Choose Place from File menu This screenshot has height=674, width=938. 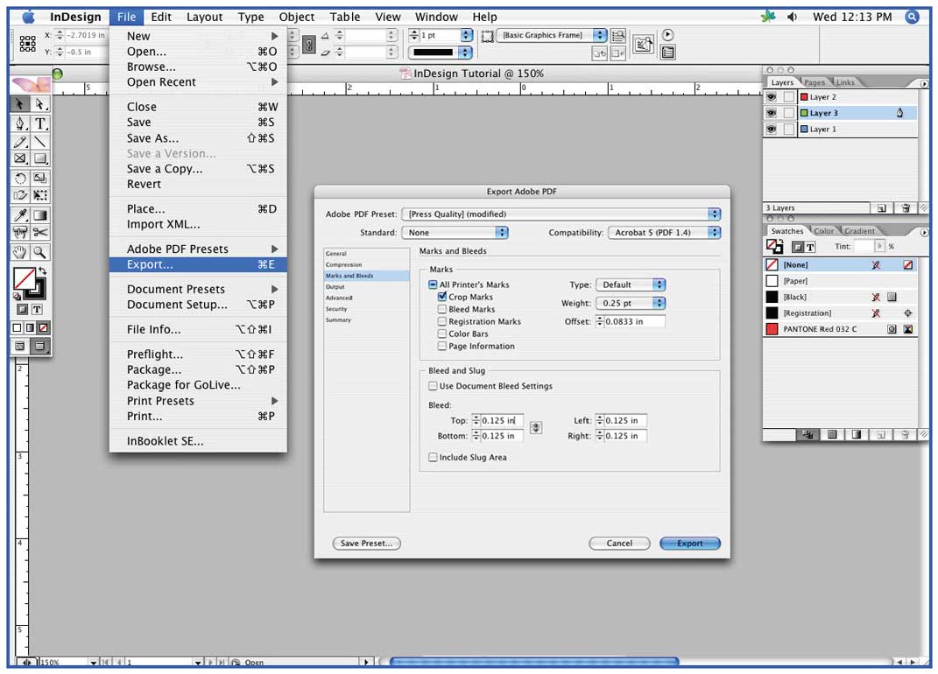click(198, 208)
